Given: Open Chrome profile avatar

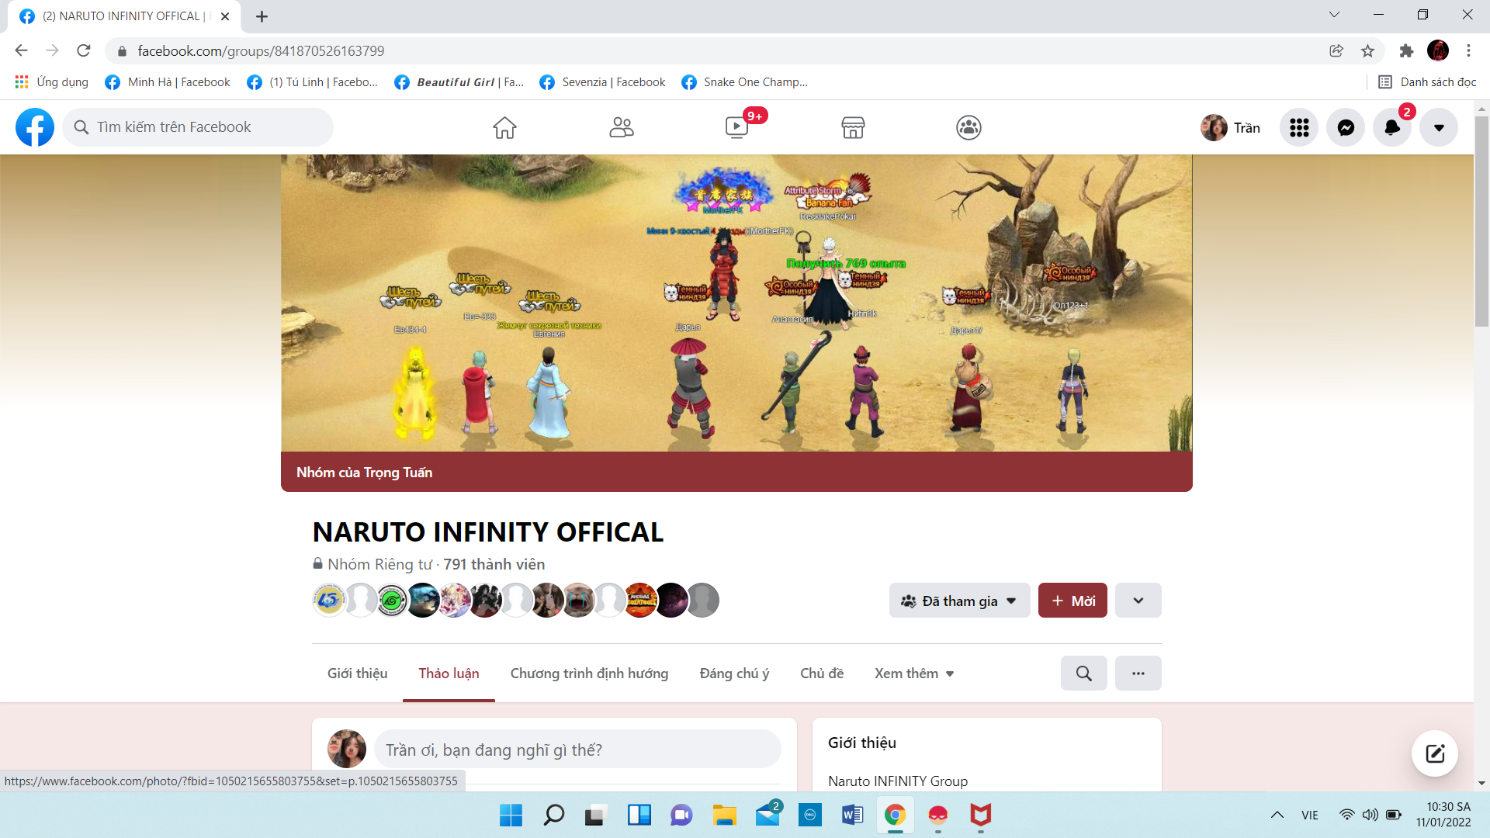Looking at the screenshot, I should coord(1438,50).
